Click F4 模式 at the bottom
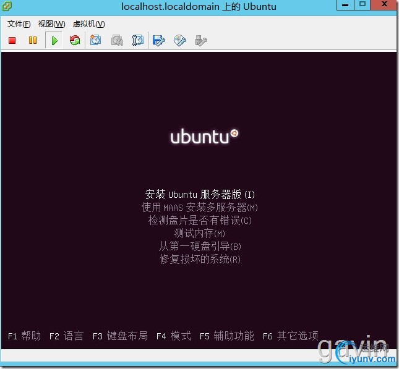The width and height of the screenshot is (399, 369). point(174,336)
